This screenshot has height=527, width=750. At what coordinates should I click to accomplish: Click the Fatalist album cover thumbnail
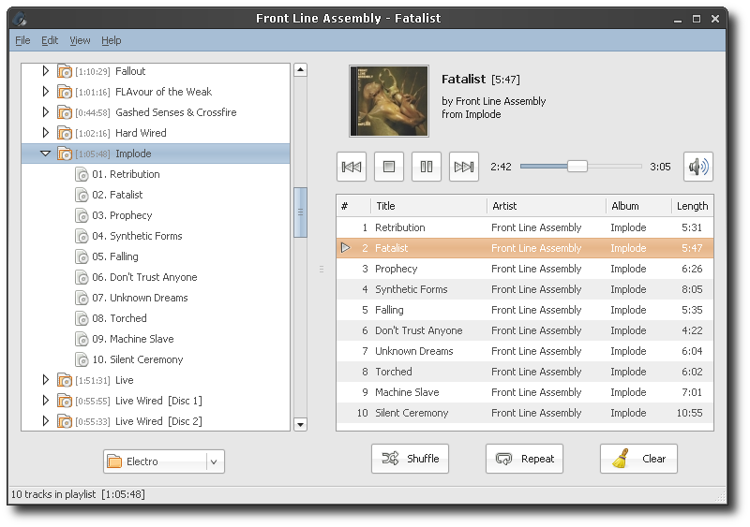389,100
